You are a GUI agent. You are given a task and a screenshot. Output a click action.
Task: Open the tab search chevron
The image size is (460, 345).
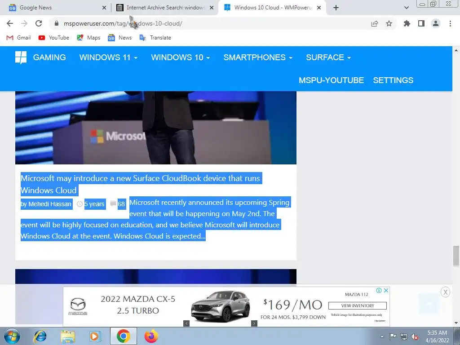pos(407,8)
